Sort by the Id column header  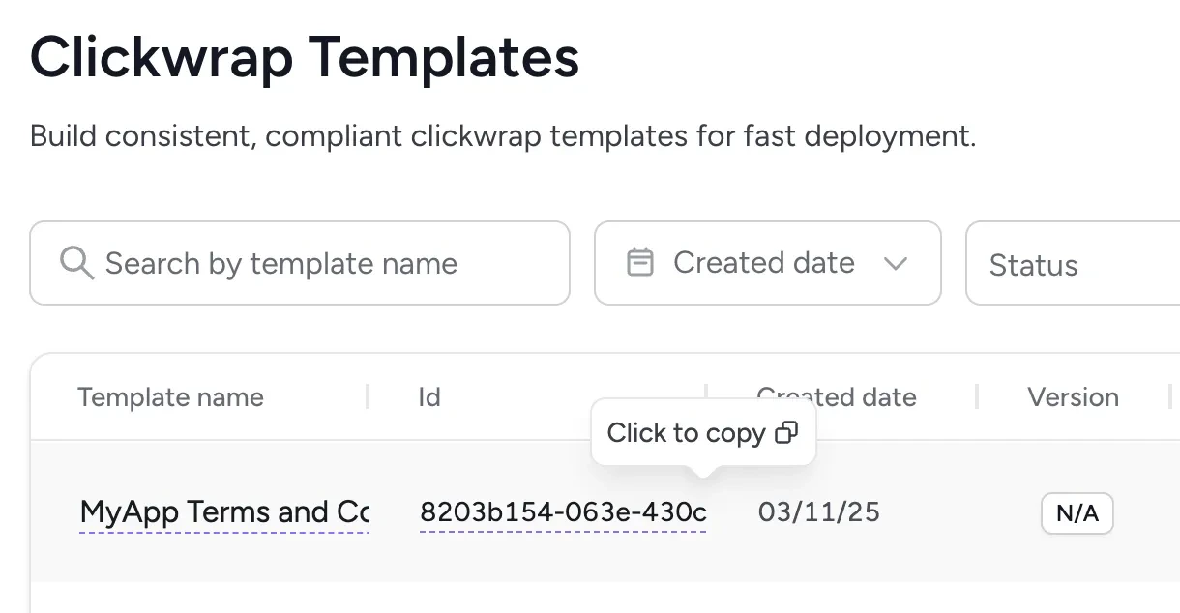(x=428, y=396)
